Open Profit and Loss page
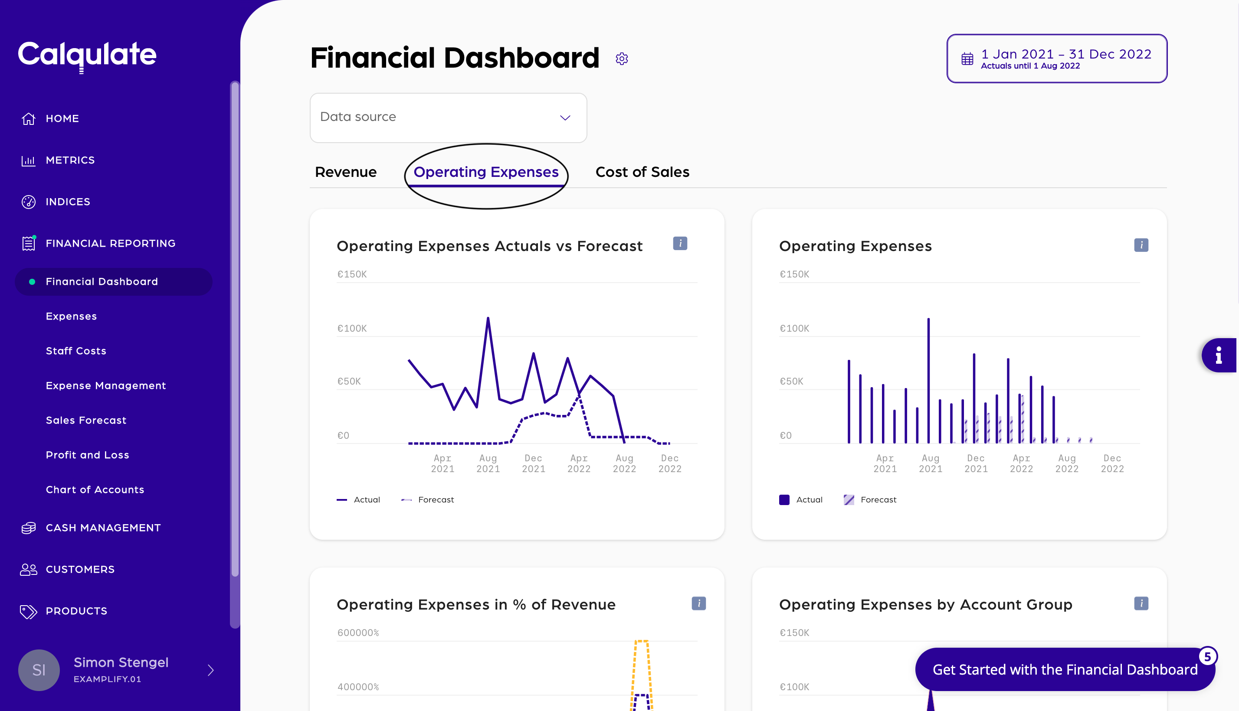This screenshot has height=711, width=1239. pos(88,455)
